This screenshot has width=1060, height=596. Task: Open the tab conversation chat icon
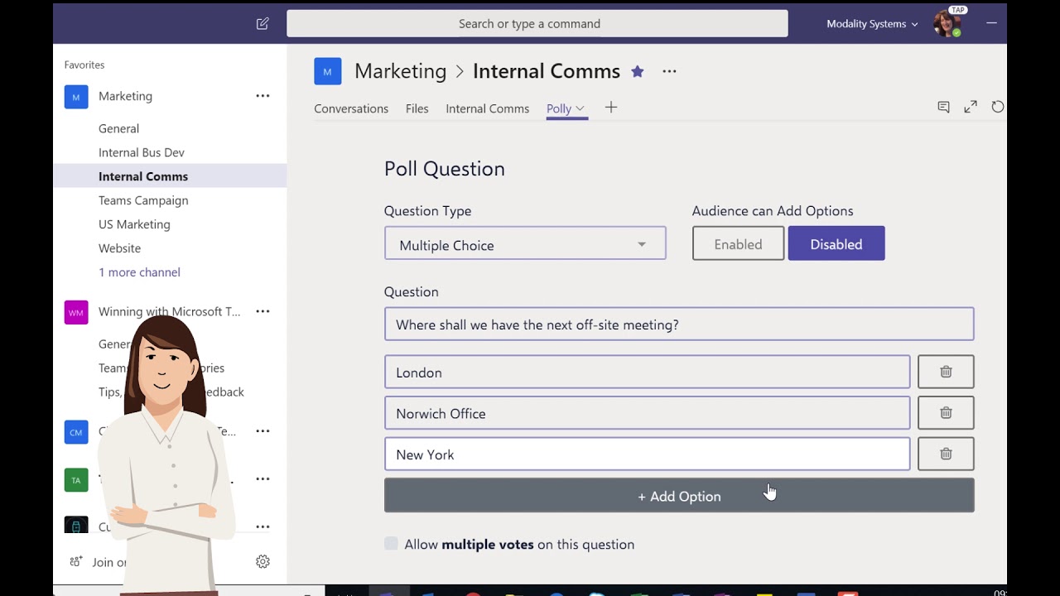(943, 107)
